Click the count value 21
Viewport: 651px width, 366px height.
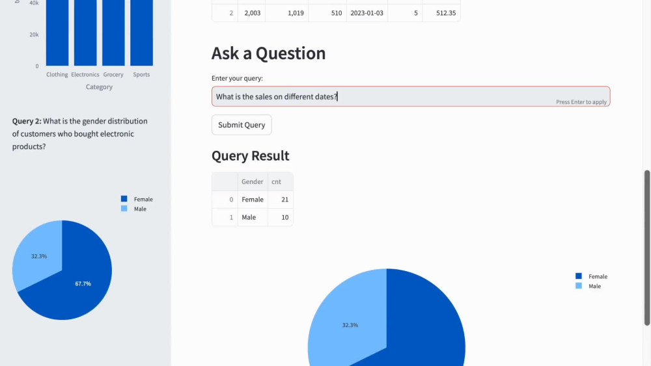pyautogui.click(x=280, y=200)
